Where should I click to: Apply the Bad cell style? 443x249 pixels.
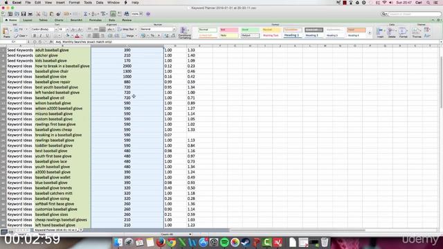[x=229, y=30]
